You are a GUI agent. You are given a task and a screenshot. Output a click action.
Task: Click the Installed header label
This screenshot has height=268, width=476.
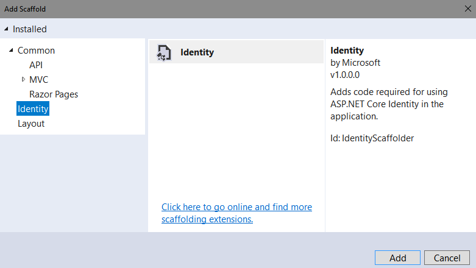click(30, 29)
